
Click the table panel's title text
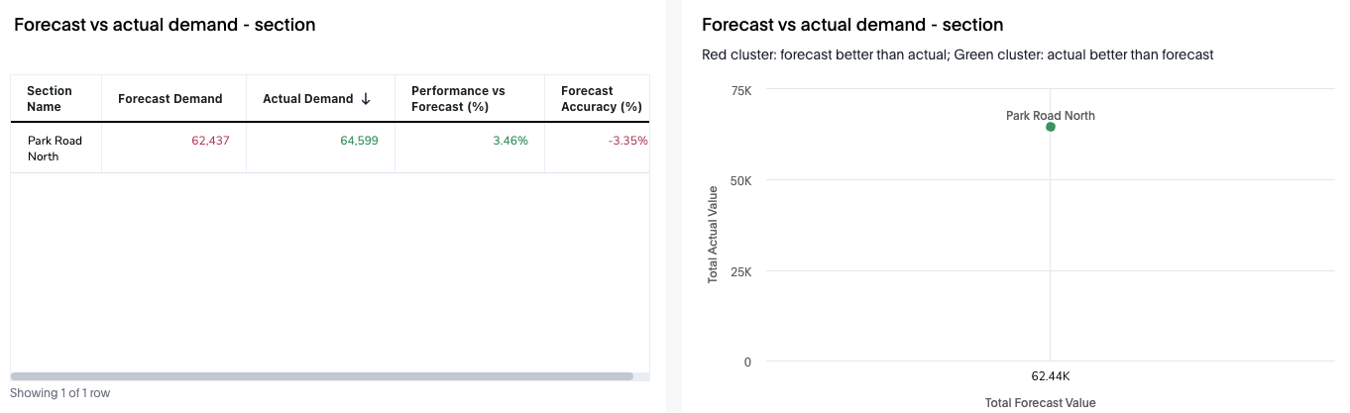pyautogui.click(x=165, y=25)
